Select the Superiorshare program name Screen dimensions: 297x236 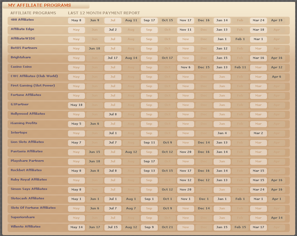coord(23,217)
